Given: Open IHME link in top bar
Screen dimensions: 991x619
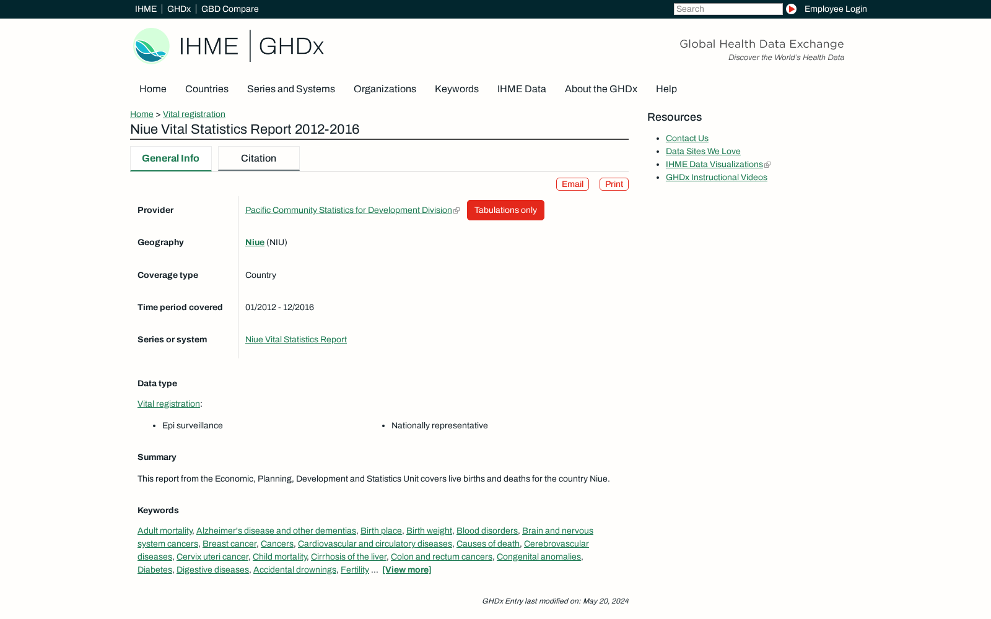Looking at the screenshot, I should coord(146,9).
